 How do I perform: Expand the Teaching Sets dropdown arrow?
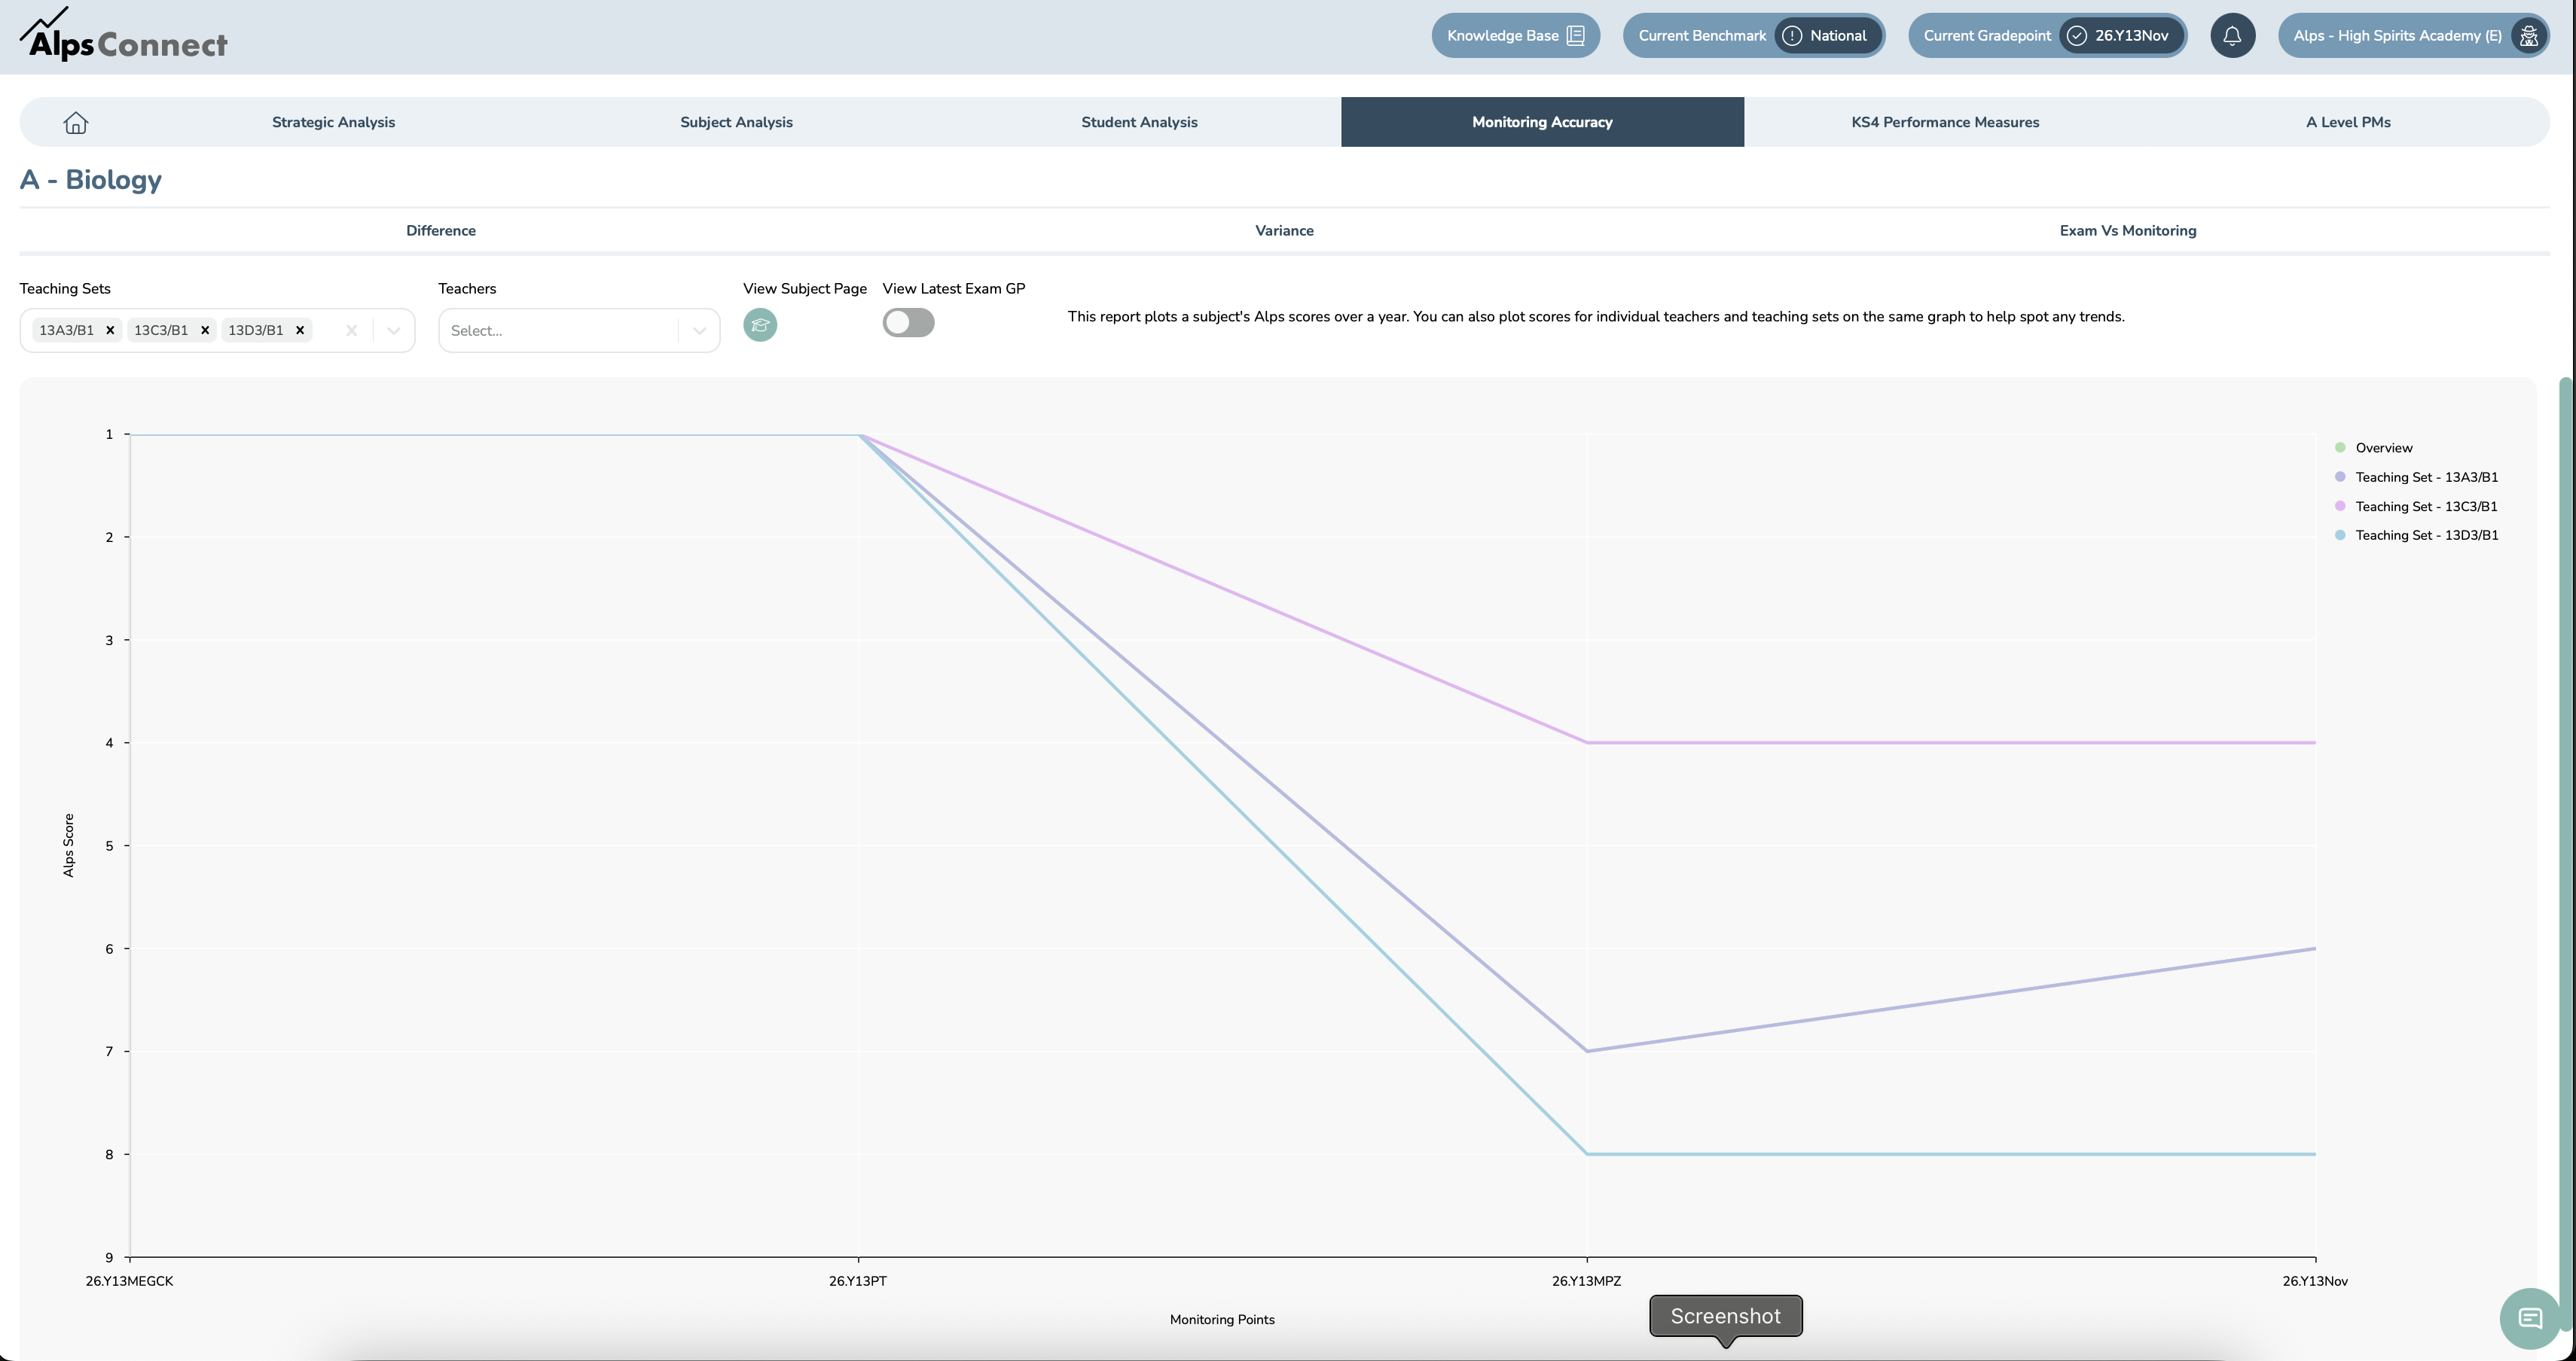pos(394,330)
